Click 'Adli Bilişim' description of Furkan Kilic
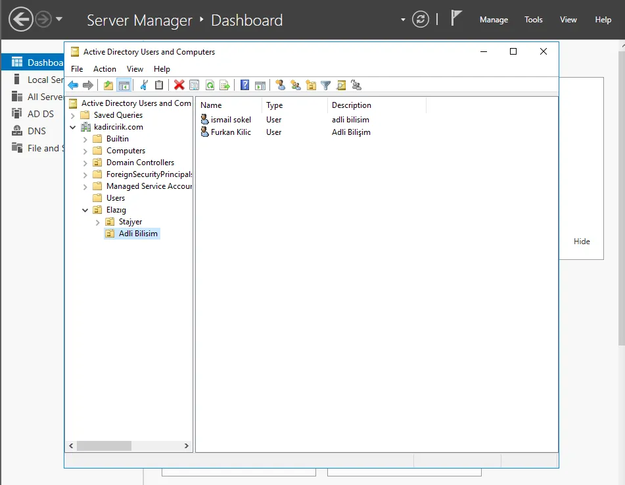 (351, 132)
